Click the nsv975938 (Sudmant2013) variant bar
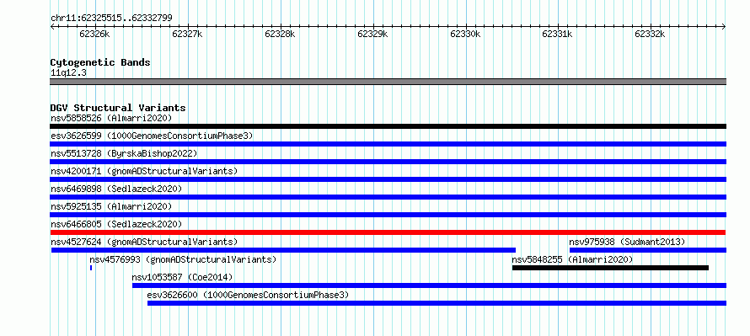The height and width of the screenshot is (336, 750). pyautogui.click(x=648, y=250)
